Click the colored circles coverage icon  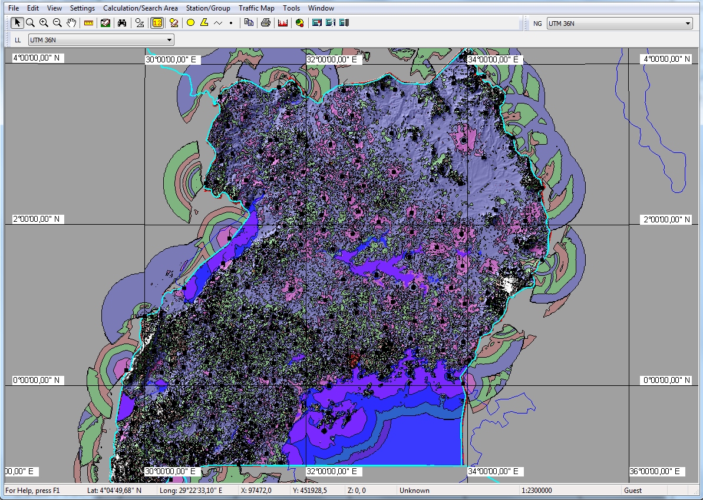pos(299,23)
